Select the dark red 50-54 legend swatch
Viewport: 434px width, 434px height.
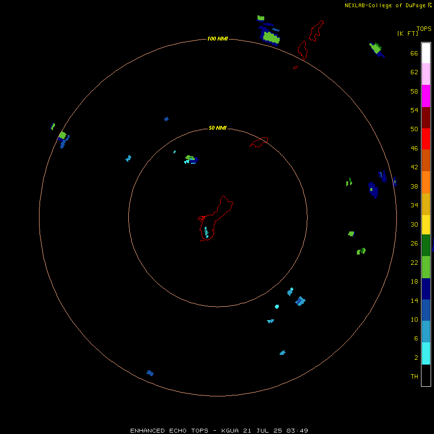[426, 117]
